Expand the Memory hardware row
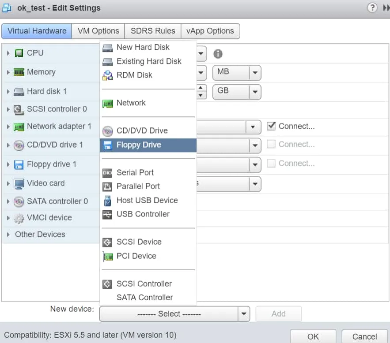The image size is (390, 343). click(x=8, y=72)
